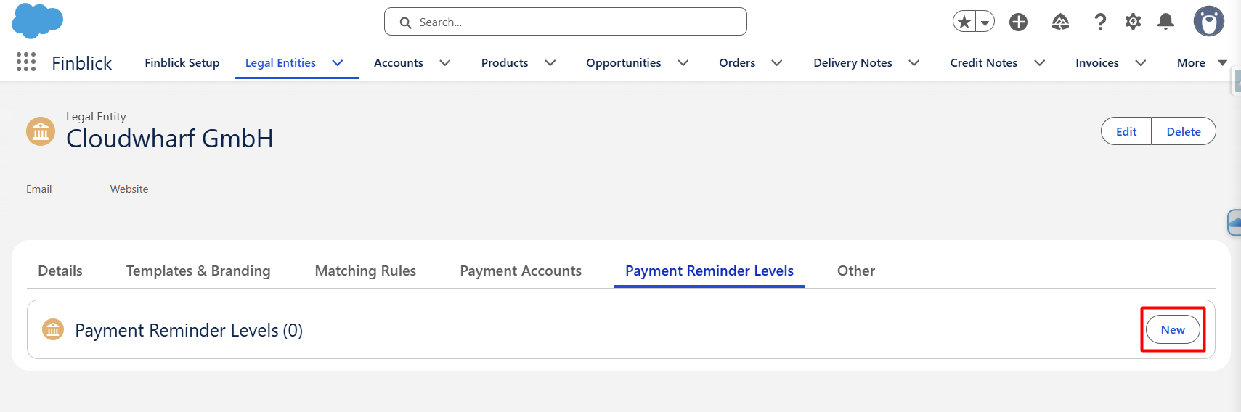Screen dimensions: 1241x412
Task: Open the Help question mark icon
Action: point(1101,22)
